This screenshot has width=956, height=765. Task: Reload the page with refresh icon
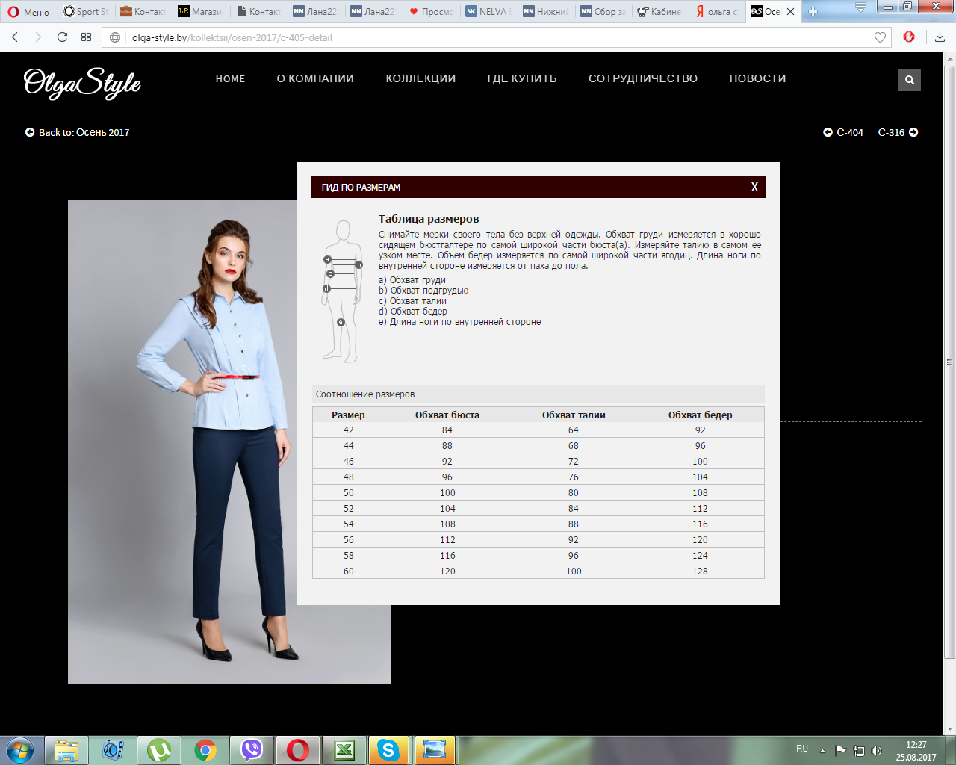(x=62, y=37)
